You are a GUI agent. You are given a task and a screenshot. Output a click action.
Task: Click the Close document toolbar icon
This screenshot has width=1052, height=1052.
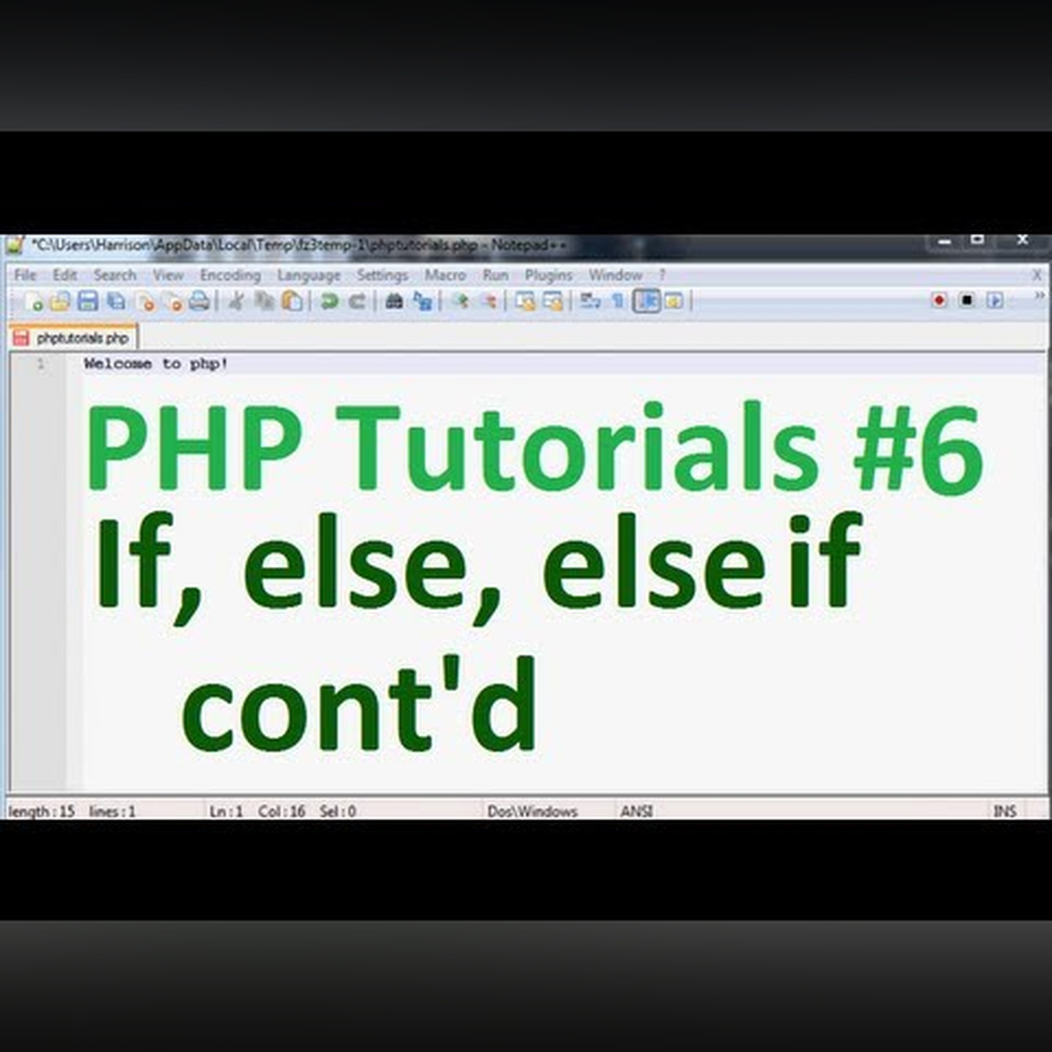click(146, 301)
